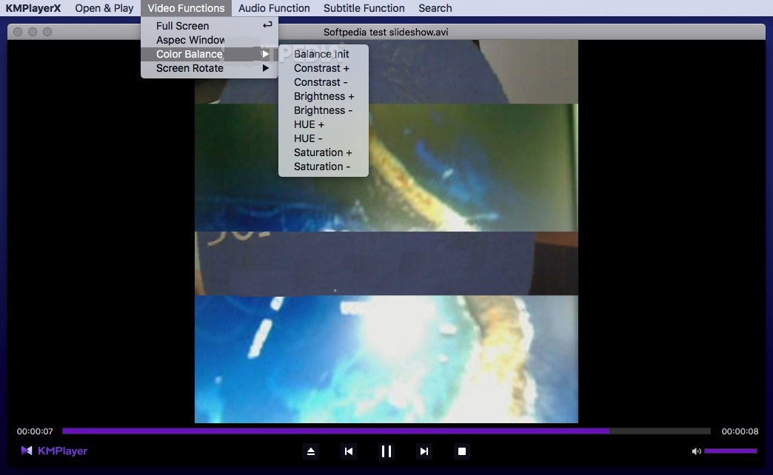Open the KMPlayerX application menu

pyautogui.click(x=33, y=8)
